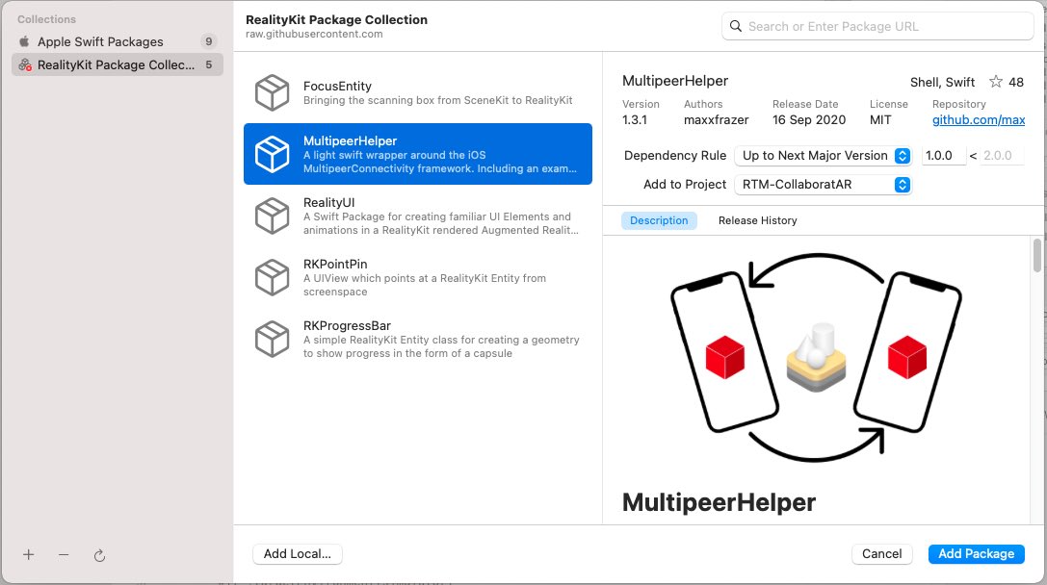The image size is (1047, 585).
Task: Click the RealityKit Package Collection header title
Action: 336,19
